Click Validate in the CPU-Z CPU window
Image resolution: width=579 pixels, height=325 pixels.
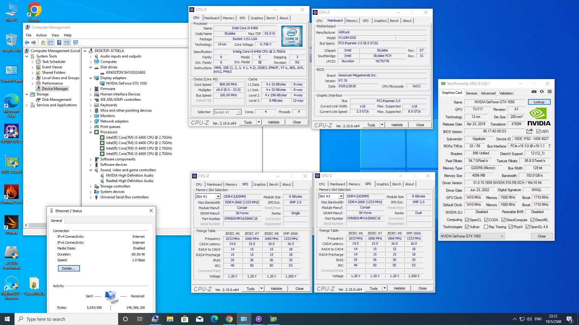coord(274,122)
